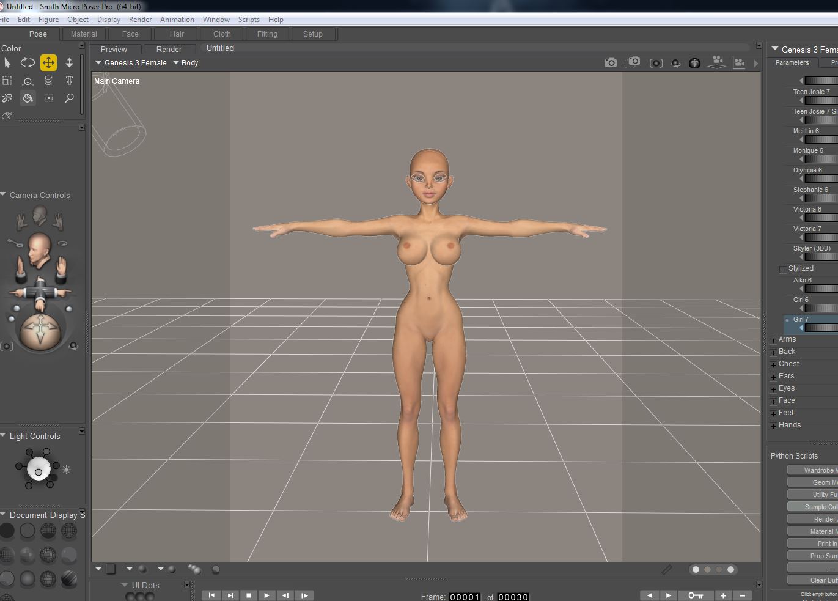Collapse the Light Controls panel
The image size is (838, 601).
pyautogui.click(x=4, y=436)
